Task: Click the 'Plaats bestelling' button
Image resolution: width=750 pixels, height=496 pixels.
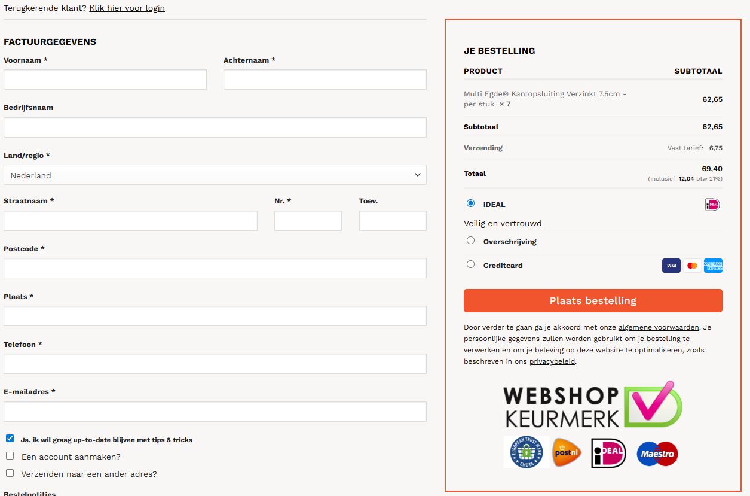Action: [x=593, y=300]
